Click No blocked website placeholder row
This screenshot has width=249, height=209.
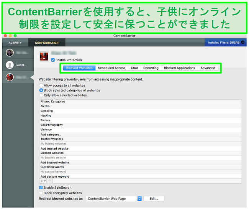(140, 158)
